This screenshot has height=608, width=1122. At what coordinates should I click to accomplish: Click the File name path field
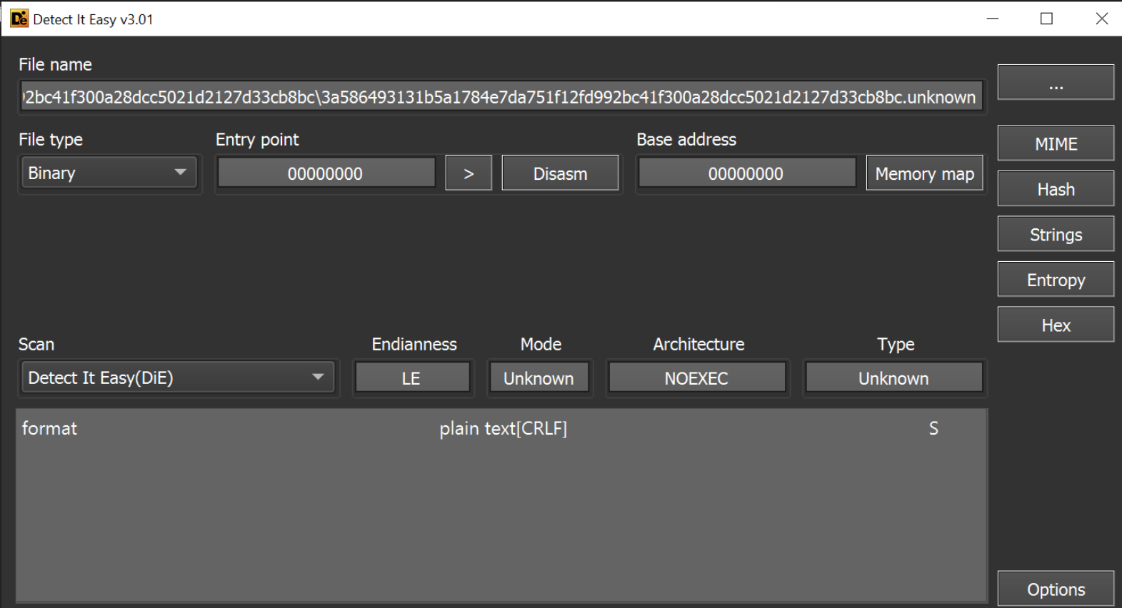pyautogui.click(x=501, y=96)
